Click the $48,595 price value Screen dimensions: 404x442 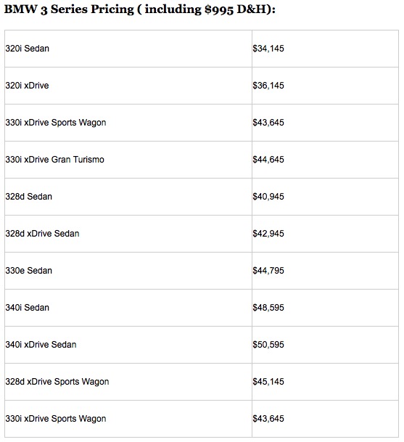[x=268, y=308]
